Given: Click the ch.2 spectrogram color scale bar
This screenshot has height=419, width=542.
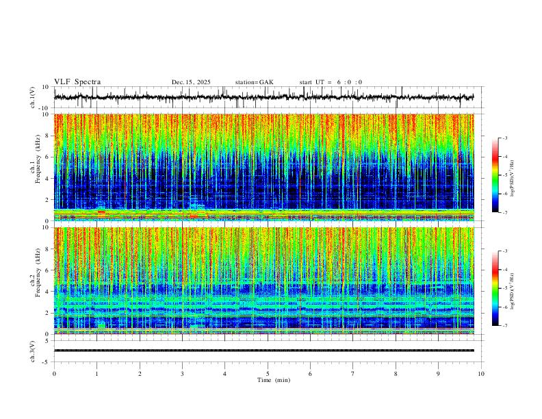Looking at the screenshot, I should click(x=495, y=288).
